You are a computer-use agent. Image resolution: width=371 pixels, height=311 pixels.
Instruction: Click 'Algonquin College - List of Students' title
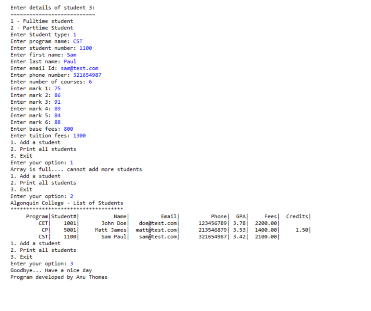coord(67,203)
